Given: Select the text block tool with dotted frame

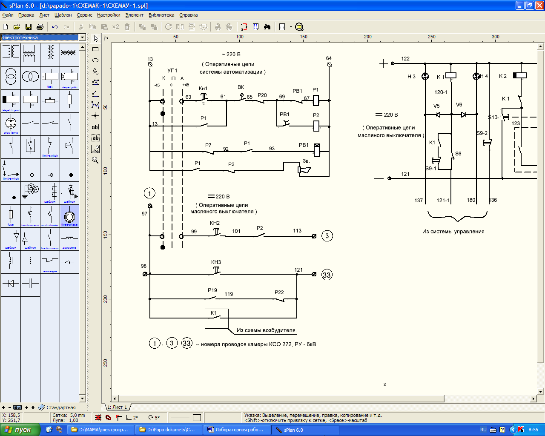Looking at the screenshot, I should pos(95,138).
